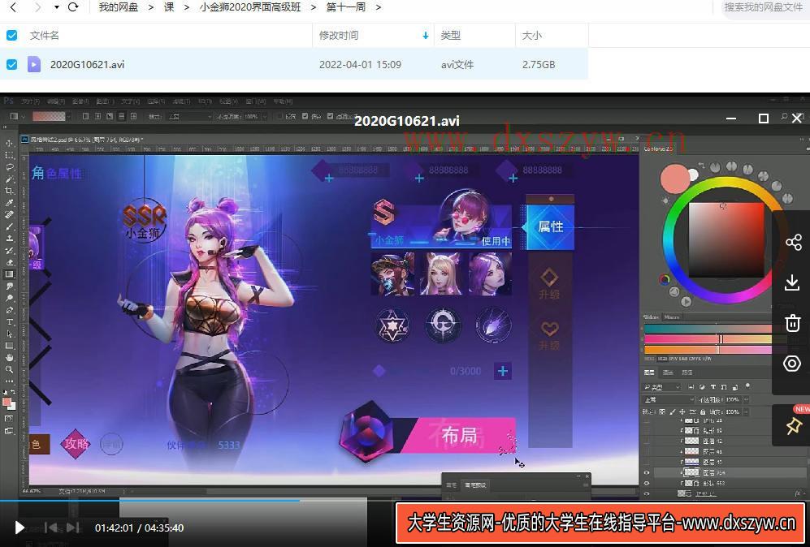810x547 pixels.
Task: Click the pin icon tagged NEW
Action: 794,426
